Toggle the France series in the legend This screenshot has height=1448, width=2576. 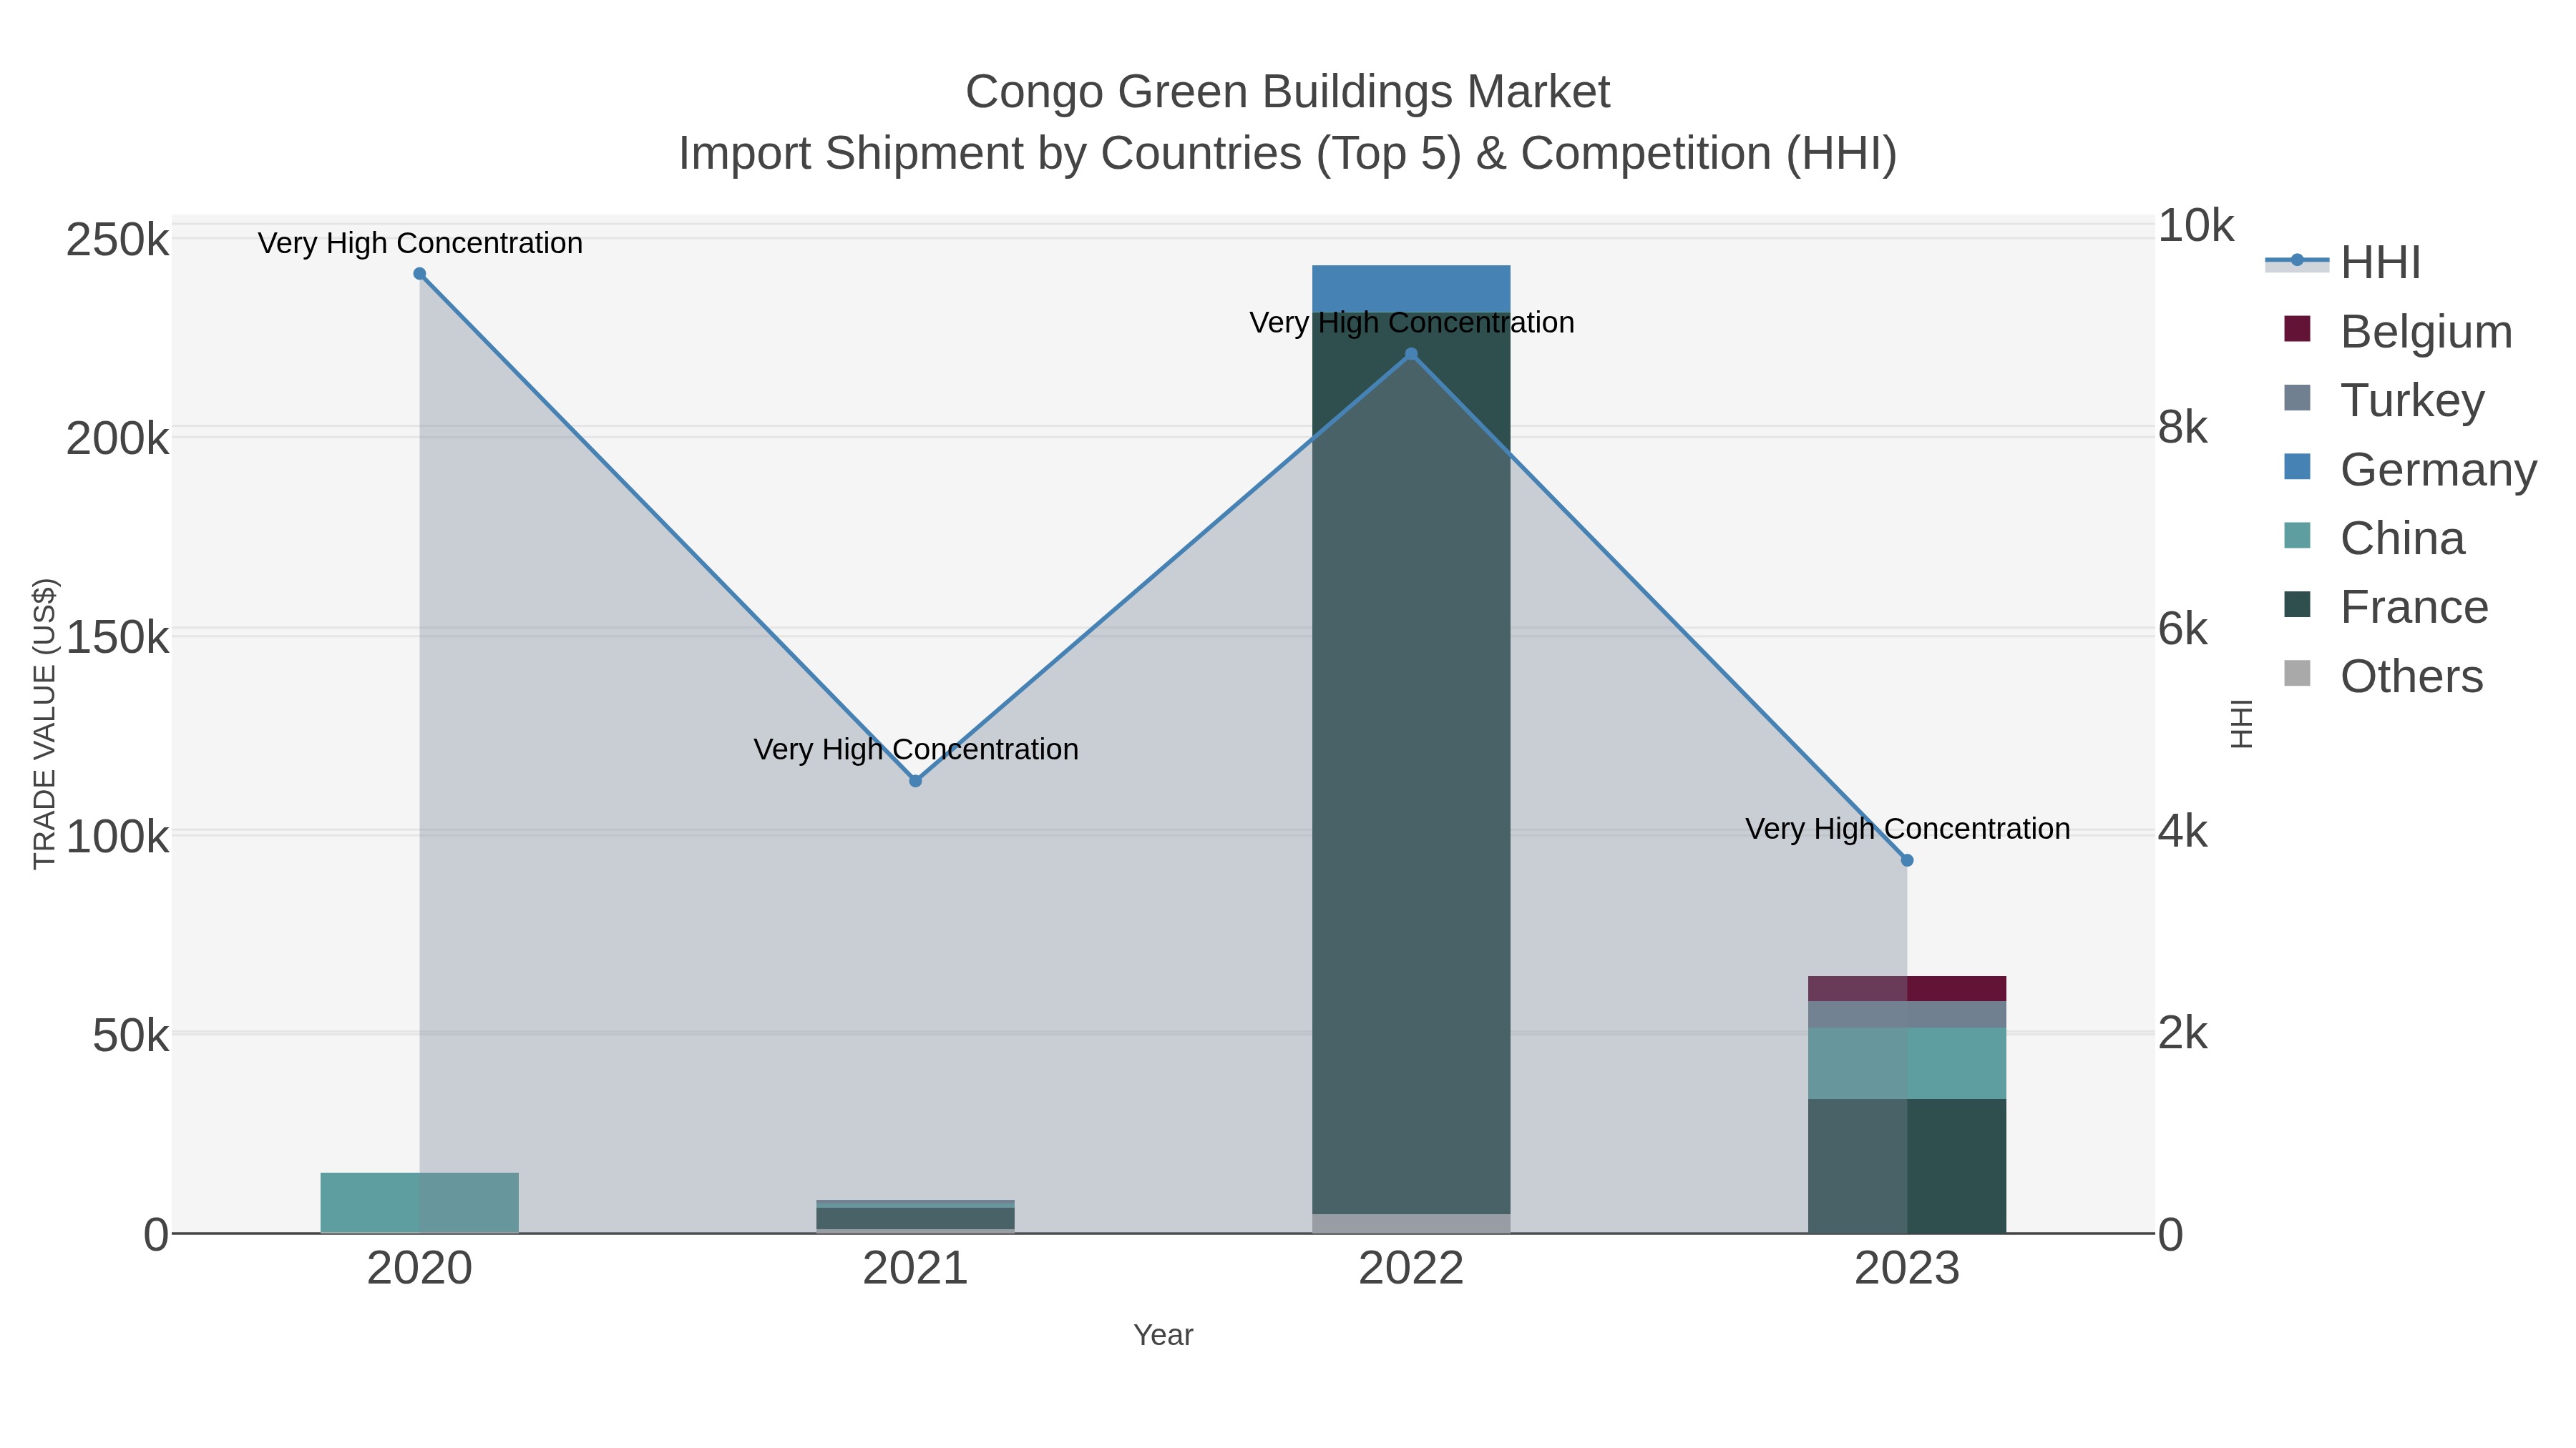coord(2386,608)
